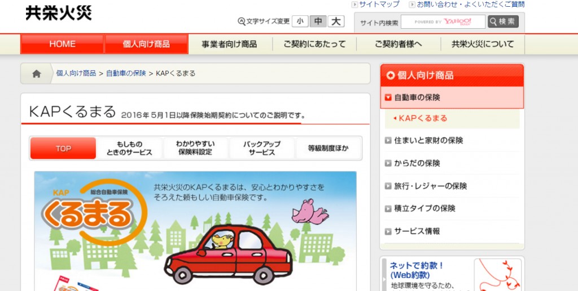Set text size to 小
This screenshot has width=578, height=291.
point(300,21)
